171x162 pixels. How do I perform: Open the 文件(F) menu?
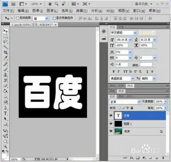pos(8,11)
